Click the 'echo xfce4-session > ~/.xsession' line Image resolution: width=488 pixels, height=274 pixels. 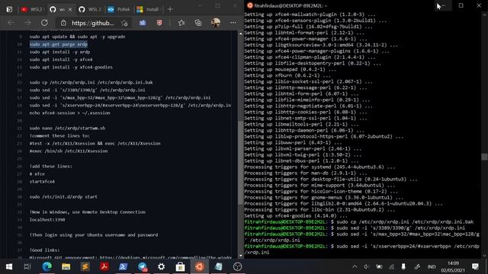(69, 113)
